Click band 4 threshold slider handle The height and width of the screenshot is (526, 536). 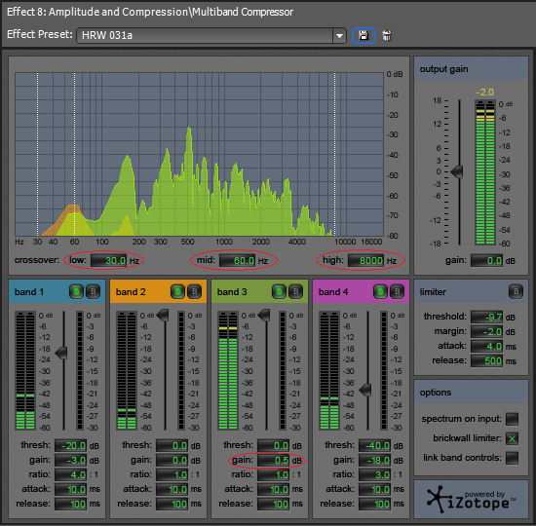point(365,390)
